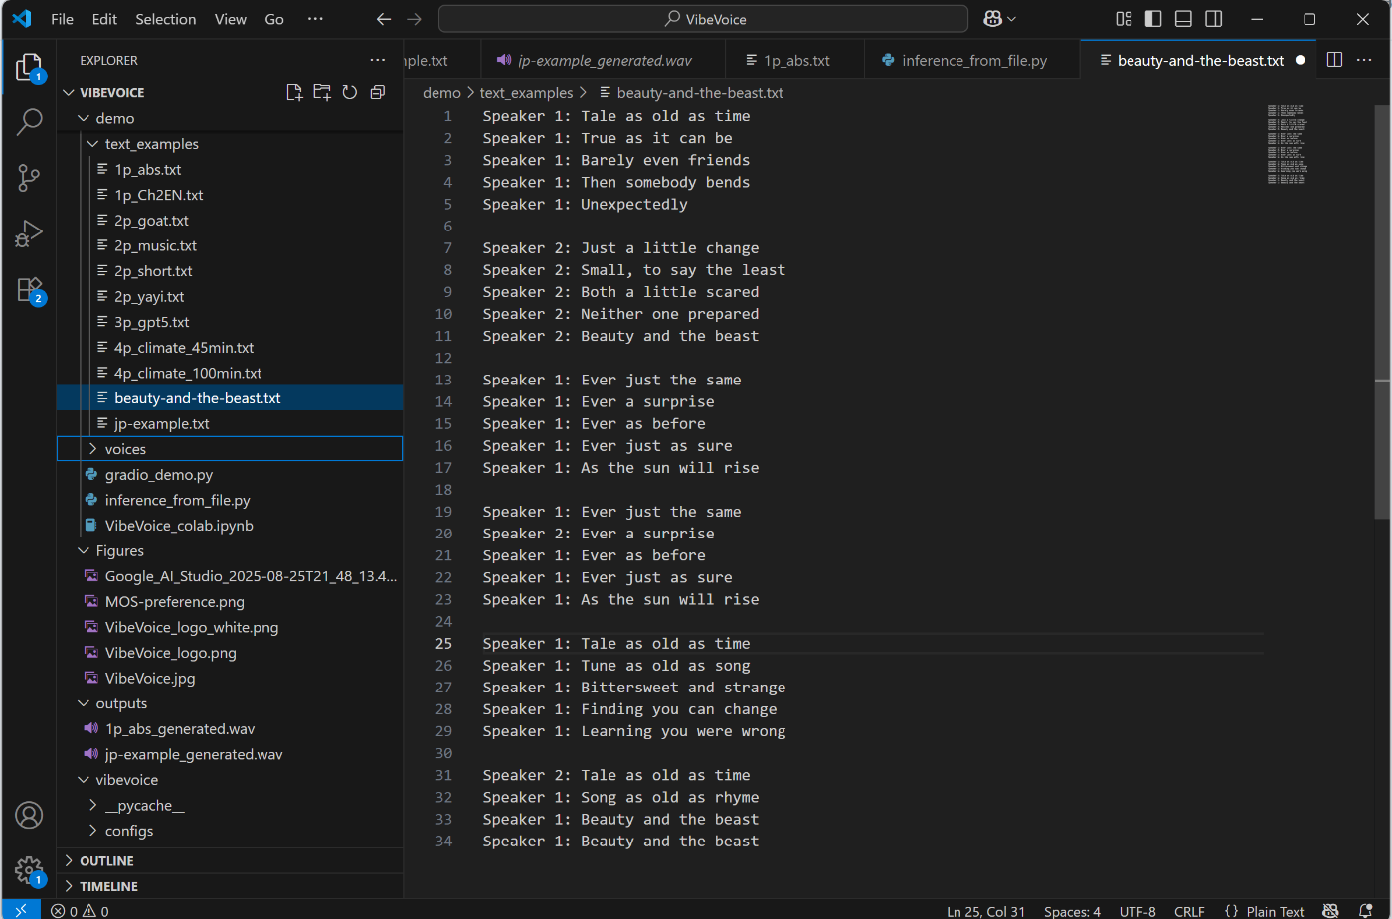Open the Accounts icon in activity bar

[x=29, y=816]
